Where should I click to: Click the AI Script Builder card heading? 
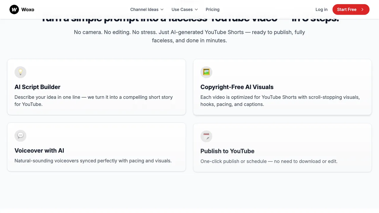[37, 87]
